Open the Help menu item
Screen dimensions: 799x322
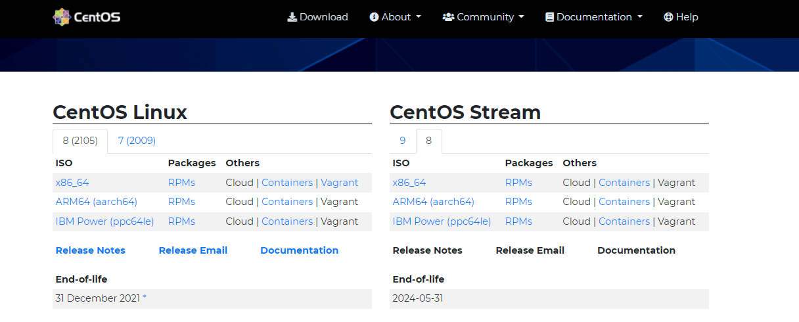[681, 17]
